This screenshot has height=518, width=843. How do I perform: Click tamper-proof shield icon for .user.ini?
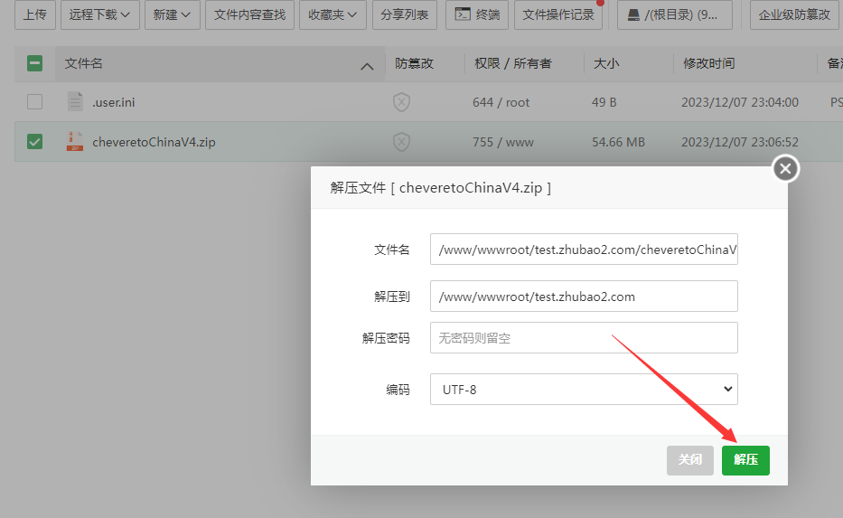tap(401, 102)
